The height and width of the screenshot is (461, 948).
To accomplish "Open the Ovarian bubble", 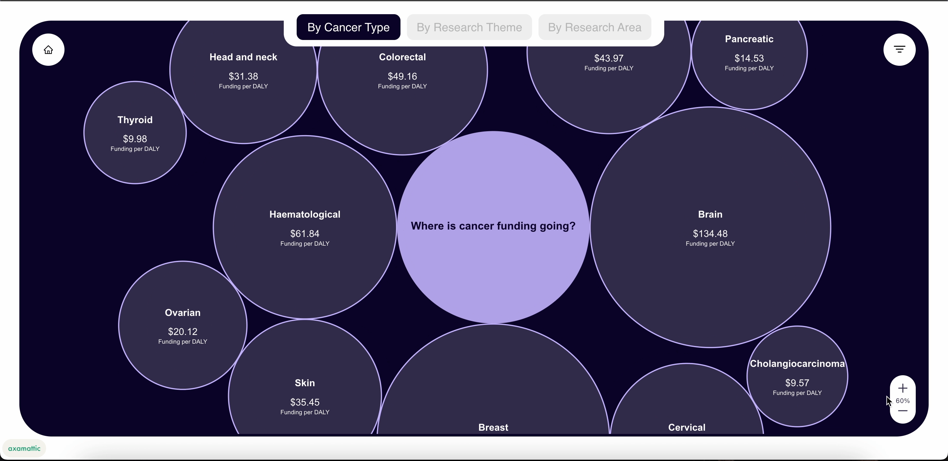I will click(x=183, y=325).
